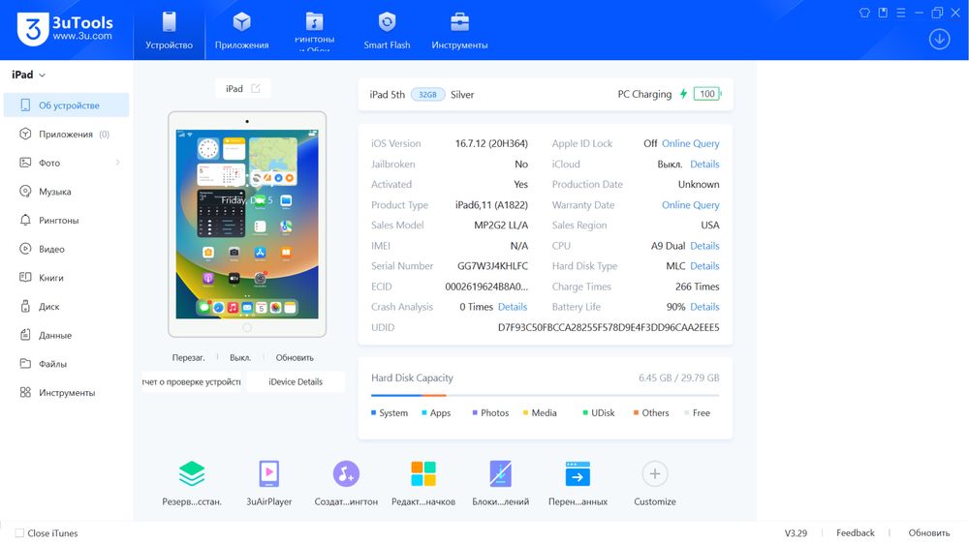Open update blocker (Блоки...лений)

[501, 483]
